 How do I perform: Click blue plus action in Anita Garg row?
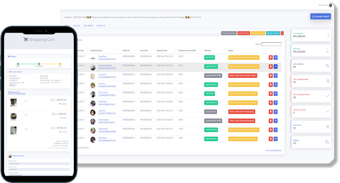point(276,139)
